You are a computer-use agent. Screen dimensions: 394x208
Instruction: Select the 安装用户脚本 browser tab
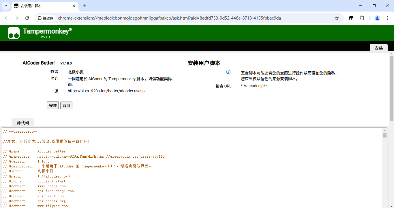tap(45, 6)
